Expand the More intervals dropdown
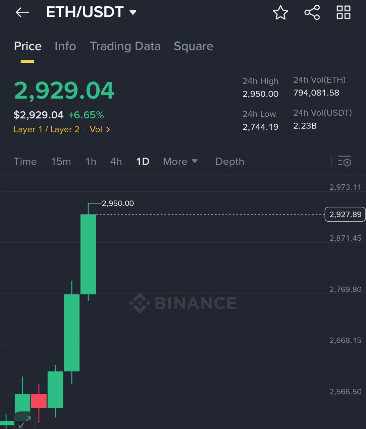The image size is (366, 429). pyautogui.click(x=180, y=162)
